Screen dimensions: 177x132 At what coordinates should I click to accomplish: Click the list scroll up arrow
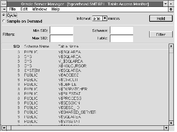[x=171, y=46]
